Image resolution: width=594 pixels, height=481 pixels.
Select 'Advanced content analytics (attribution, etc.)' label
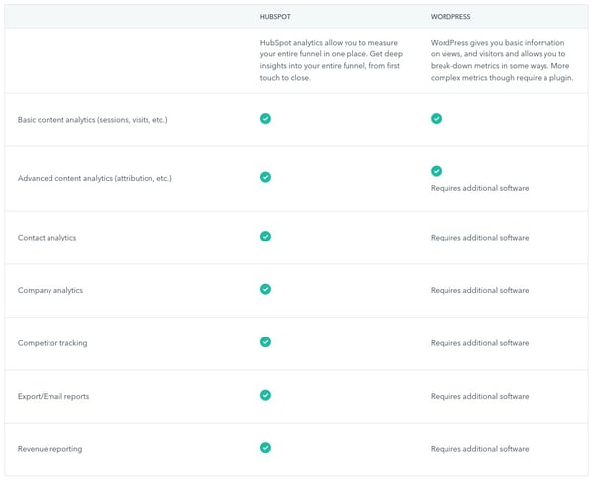[x=95, y=178]
